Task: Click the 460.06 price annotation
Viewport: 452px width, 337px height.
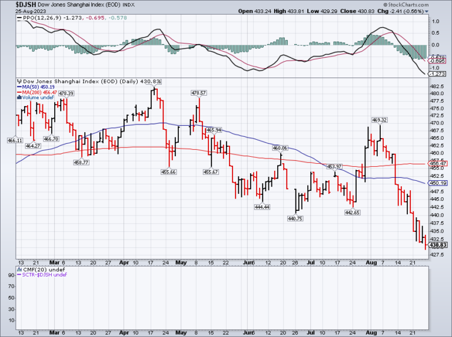Action: 280,148
